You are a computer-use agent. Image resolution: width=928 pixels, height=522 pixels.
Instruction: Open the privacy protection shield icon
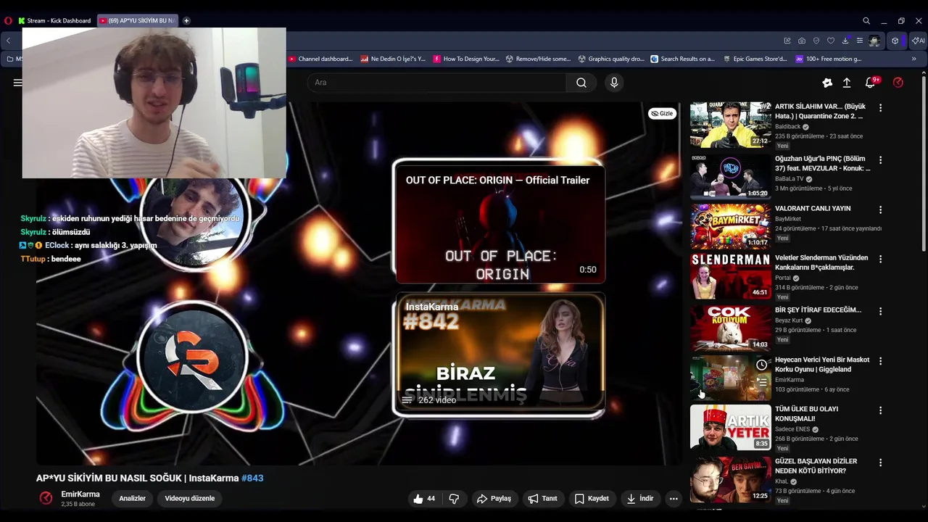click(816, 41)
